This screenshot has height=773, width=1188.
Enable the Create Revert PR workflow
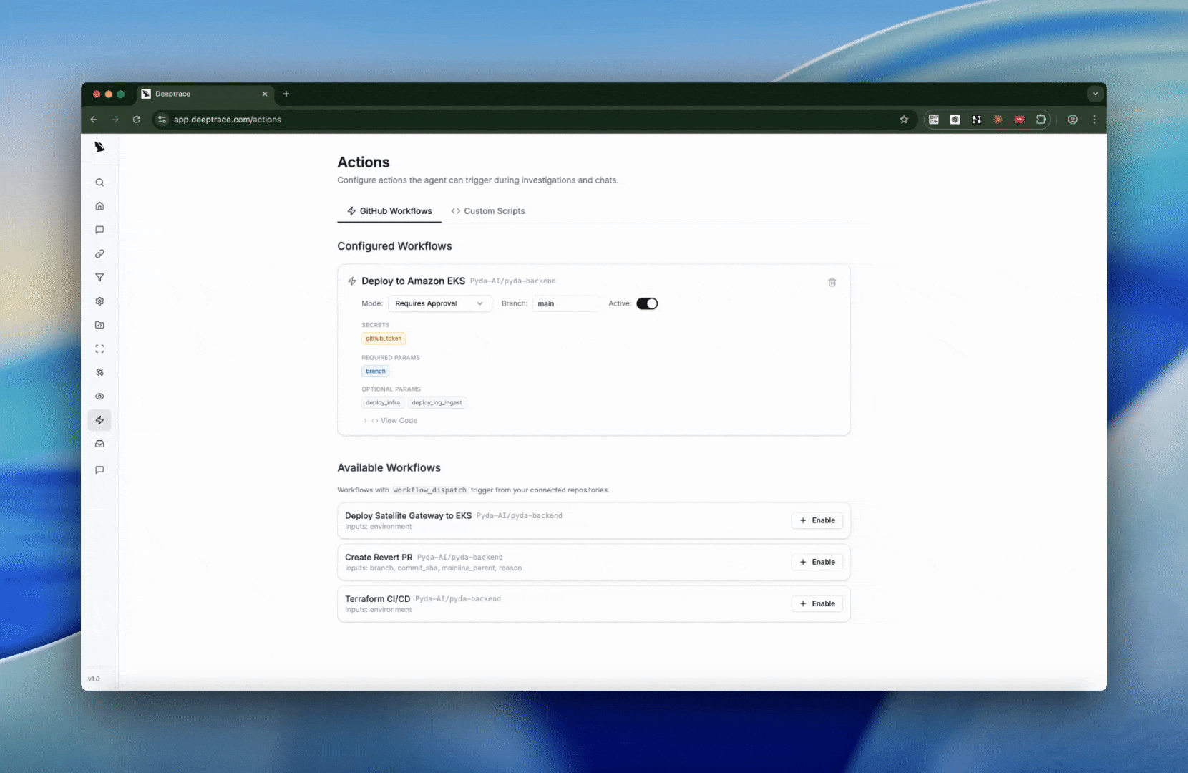coord(817,562)
